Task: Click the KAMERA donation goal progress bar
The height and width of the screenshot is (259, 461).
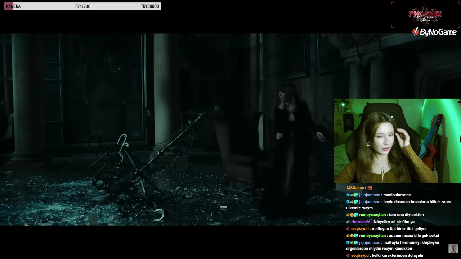Action: (82, 6)
